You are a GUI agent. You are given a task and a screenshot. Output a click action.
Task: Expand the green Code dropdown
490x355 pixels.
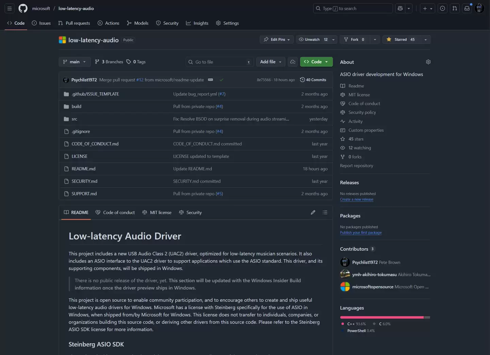click(316, 62)
